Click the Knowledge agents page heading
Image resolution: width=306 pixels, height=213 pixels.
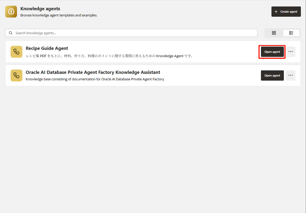40,9
